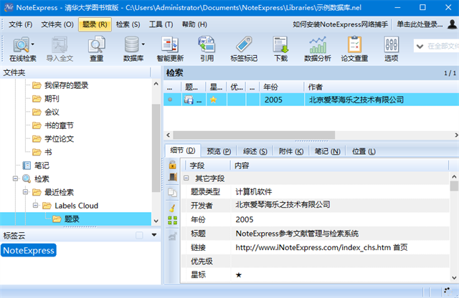Open 数据分析 data analysis
Screen dimensions: 459x298
click(318, 49)
